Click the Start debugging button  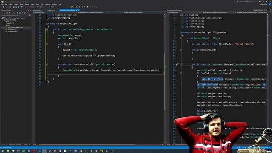(x=52, y=7)
